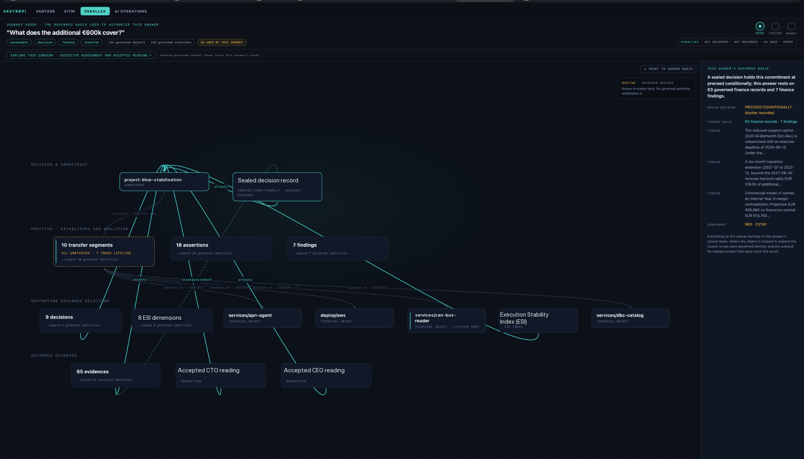Screen dimensions: 804x459
Task: Select the Accepted CTO reading projection
Action: pos(221,375)
